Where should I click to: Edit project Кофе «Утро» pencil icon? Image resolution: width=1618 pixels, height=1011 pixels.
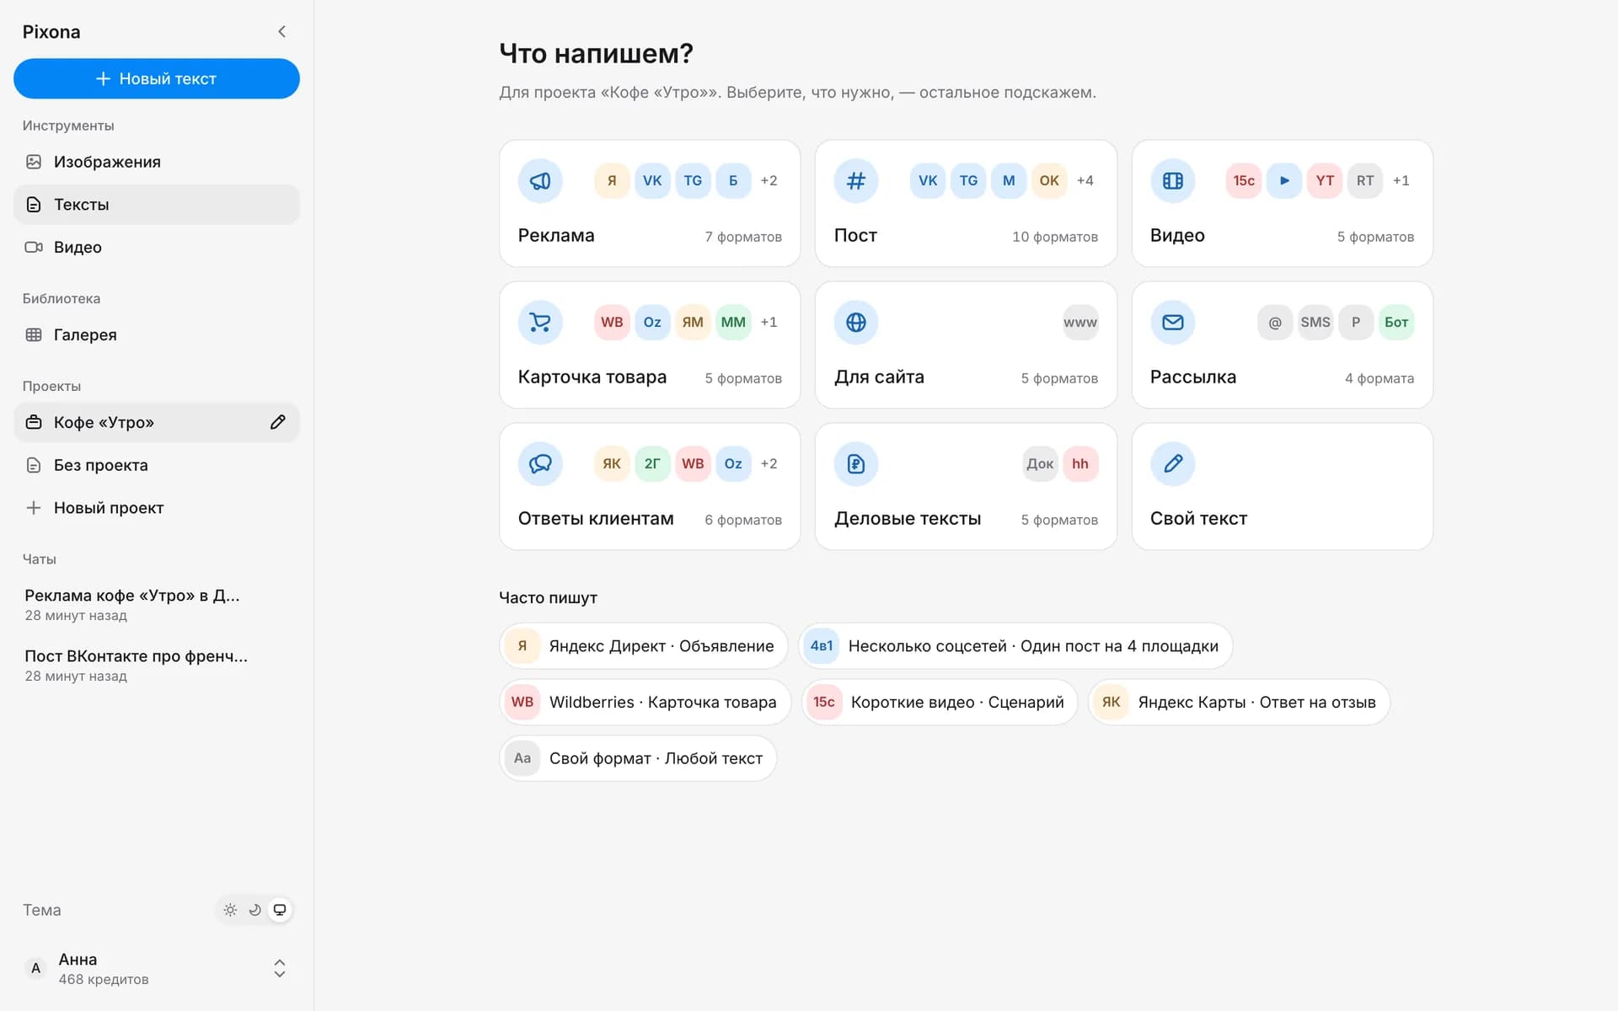pyautogui.click(x=278, y=422)
